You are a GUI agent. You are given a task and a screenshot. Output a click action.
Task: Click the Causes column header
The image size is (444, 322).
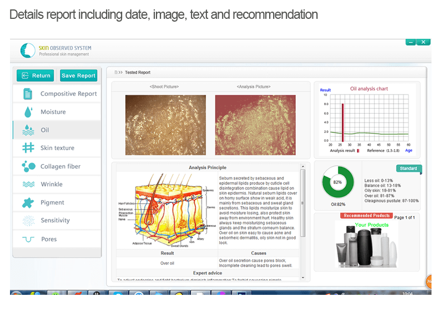[x=259, y=253]
